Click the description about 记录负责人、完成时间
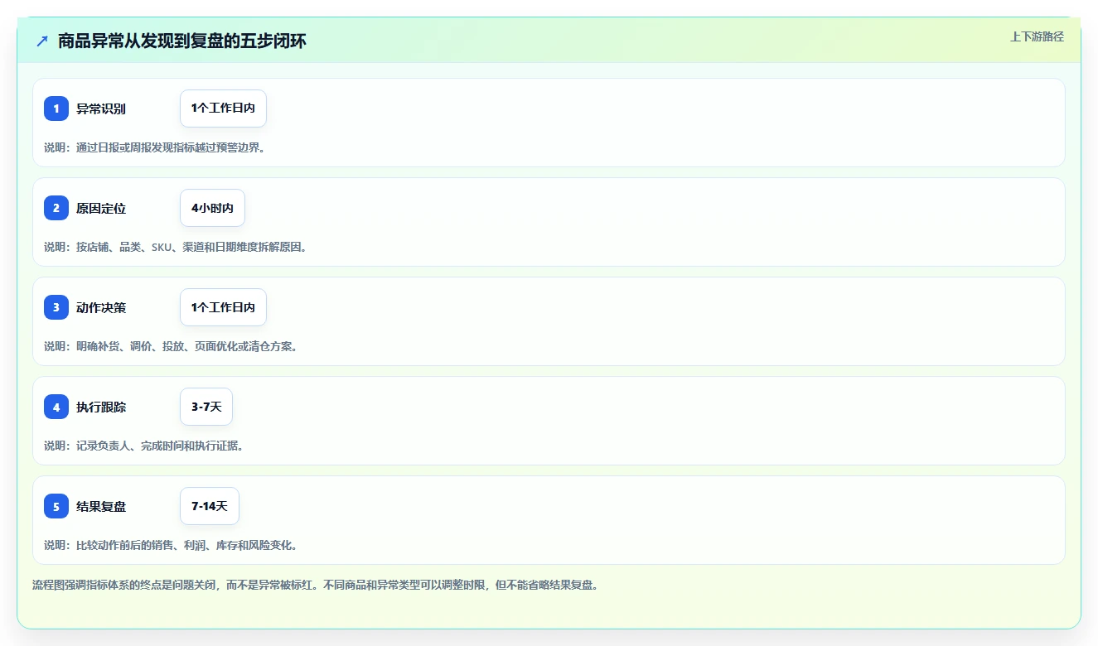 click(144, 446)
